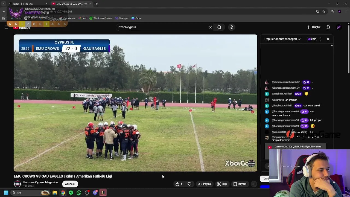Viewport: 350px width, 197px height.
Task: Save the video with Kaydet
Action: pos(240,184)
